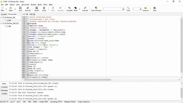Click the clear icon in search field
The height and width of the screenshot is (103, 183).
click(x=123, y=9)
